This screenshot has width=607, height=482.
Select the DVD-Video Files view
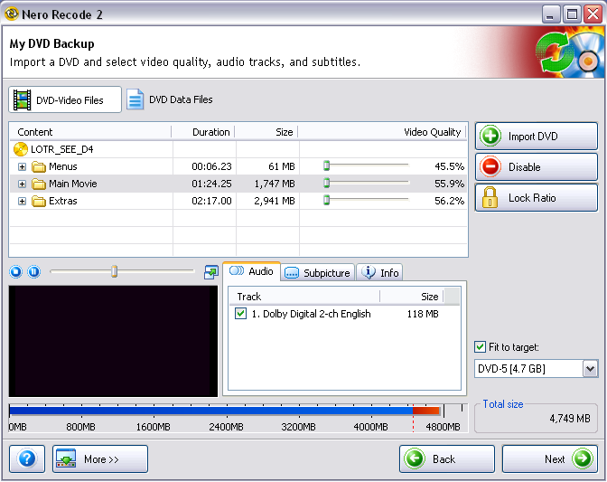pos(65,99)
